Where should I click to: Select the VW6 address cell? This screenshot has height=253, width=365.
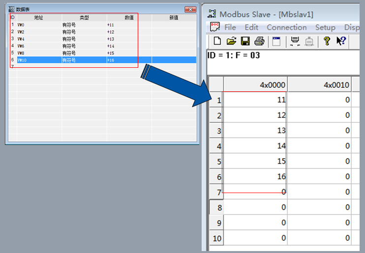coord(39,46)
